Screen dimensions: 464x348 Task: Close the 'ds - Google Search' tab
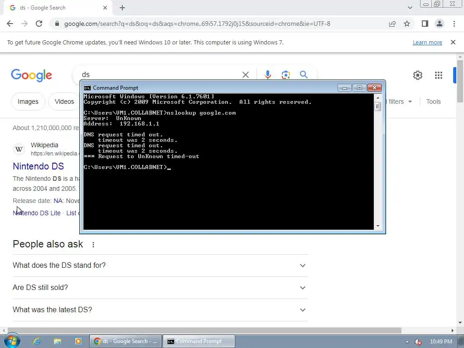[x=105, y=8]
